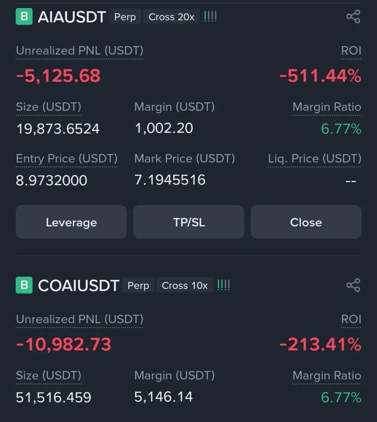
Task: Tap the COAIUSDT Perp tag
Action: click(138, 286)
